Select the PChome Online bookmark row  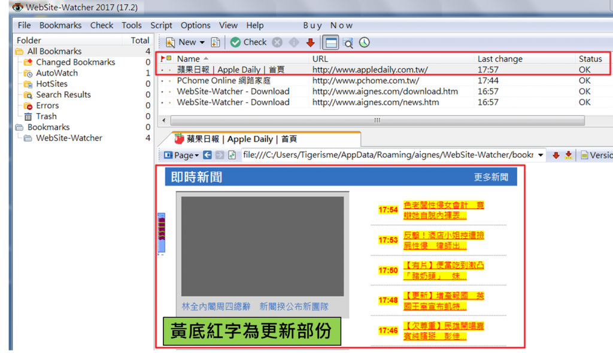tap(384, 81)
